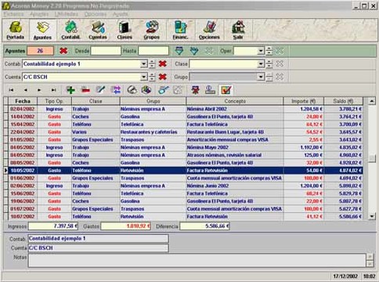Image resolution: width=379 pixels, height=282 pixels.
Task: Delete the entry with red minus icon
Action: [85, 90]
